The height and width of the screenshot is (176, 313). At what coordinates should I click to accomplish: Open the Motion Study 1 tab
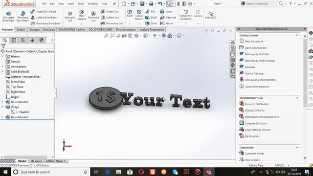point(55,161)
